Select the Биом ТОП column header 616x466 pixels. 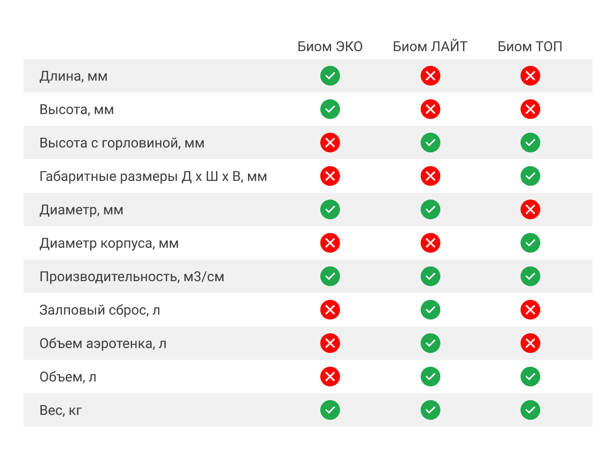pyautogui.click(x=530, y=47)
